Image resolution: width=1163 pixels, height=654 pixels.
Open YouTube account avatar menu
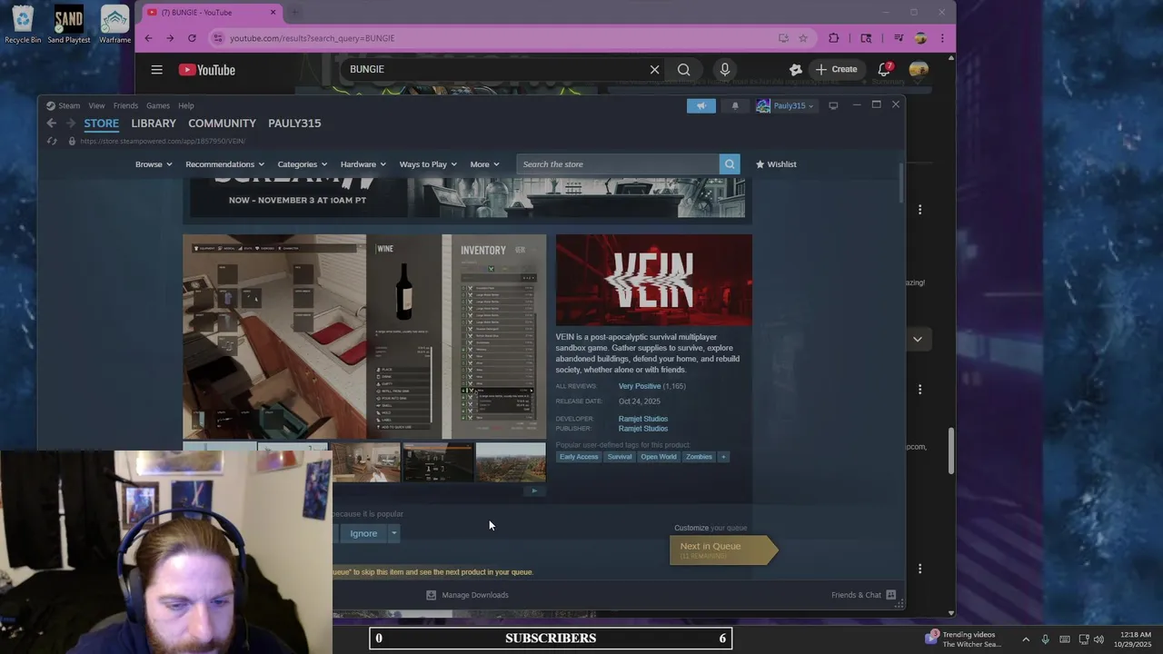(919, 69)
